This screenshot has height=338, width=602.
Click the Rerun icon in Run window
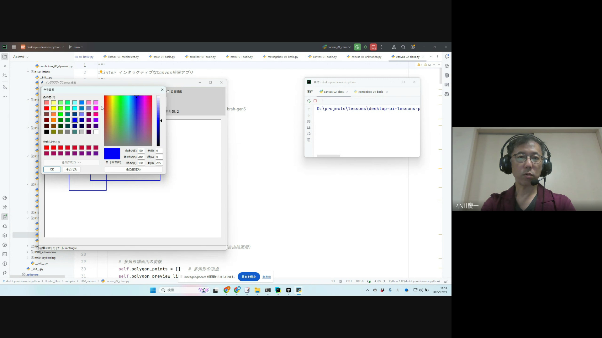pos(309,101)
